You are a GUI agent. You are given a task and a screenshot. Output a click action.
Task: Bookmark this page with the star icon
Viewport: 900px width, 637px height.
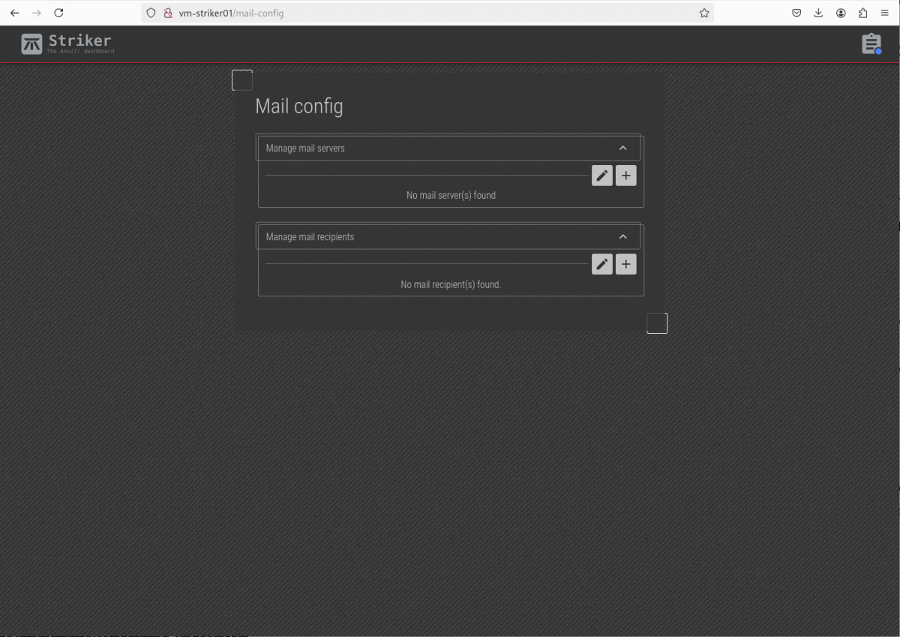click(704, 13)
